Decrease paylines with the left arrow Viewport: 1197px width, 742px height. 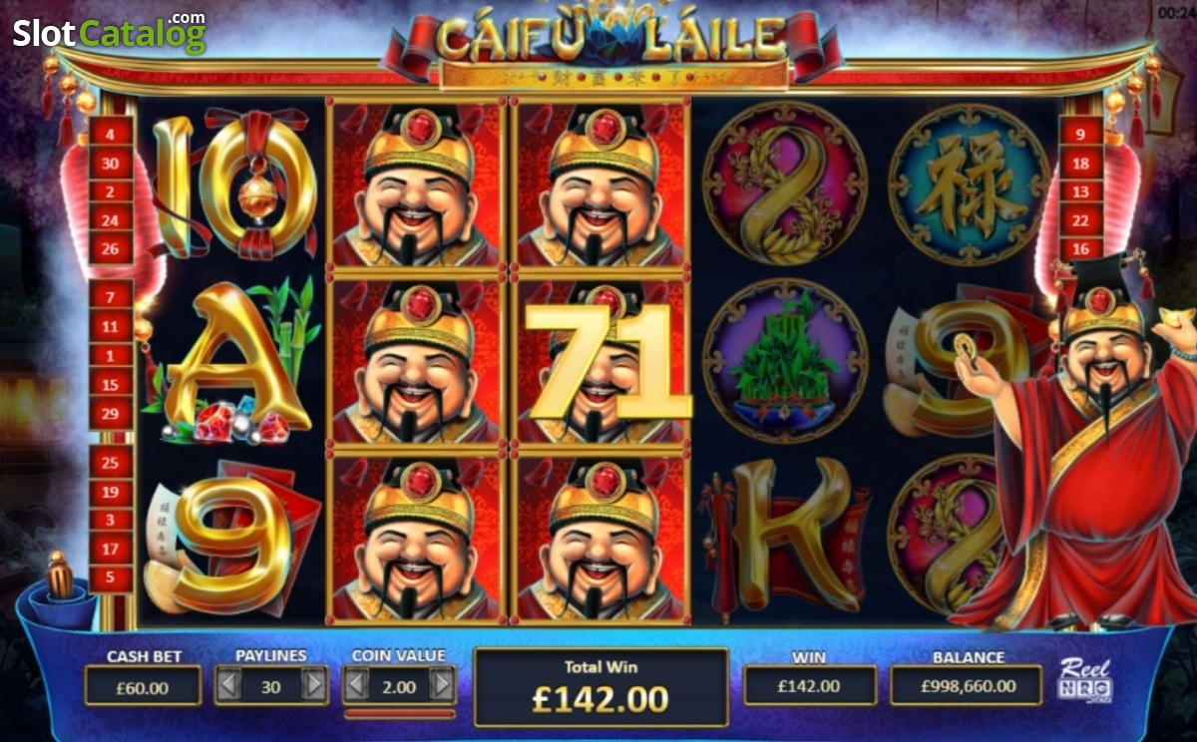pos(229,684)
